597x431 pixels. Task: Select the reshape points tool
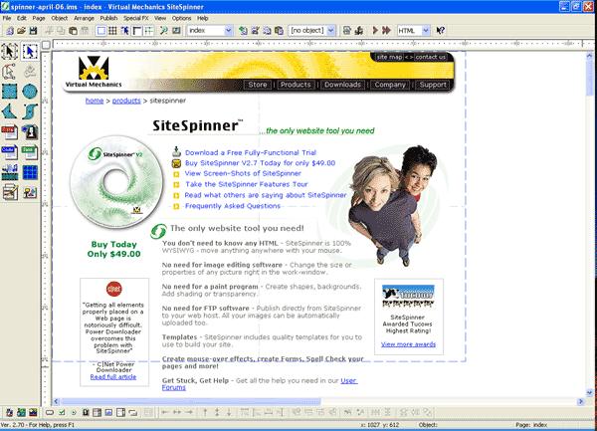(10, 72)
